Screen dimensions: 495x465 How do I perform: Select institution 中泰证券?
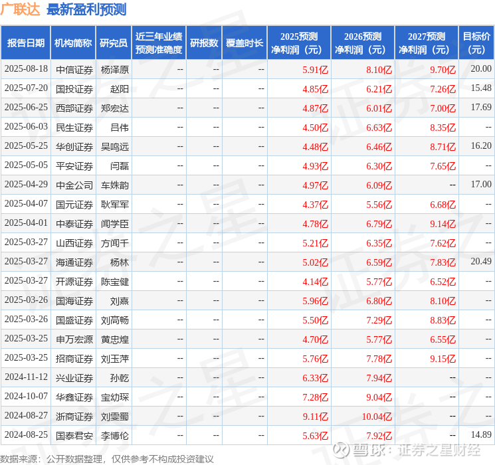click(74, 224)
